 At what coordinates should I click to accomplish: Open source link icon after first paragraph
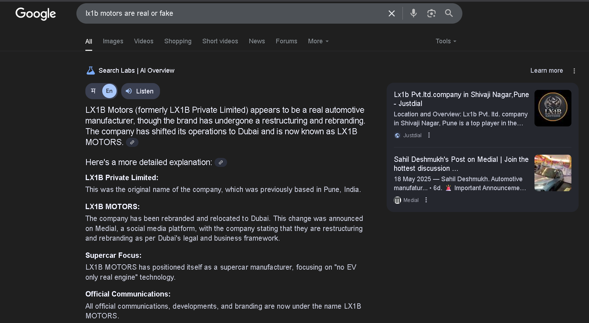(x=132, y=143)
